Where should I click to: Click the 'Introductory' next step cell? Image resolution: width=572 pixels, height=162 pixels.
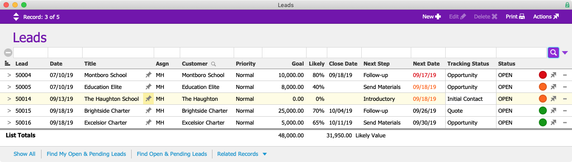[379, 99]
